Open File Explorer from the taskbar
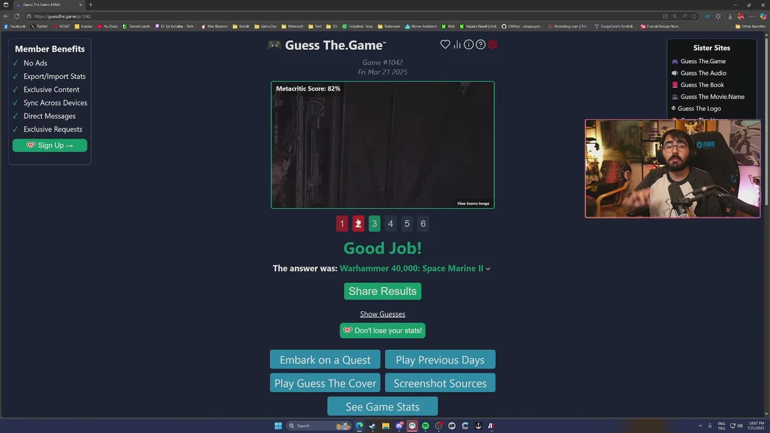Screen dimensions: 770x433 [386, 426]
